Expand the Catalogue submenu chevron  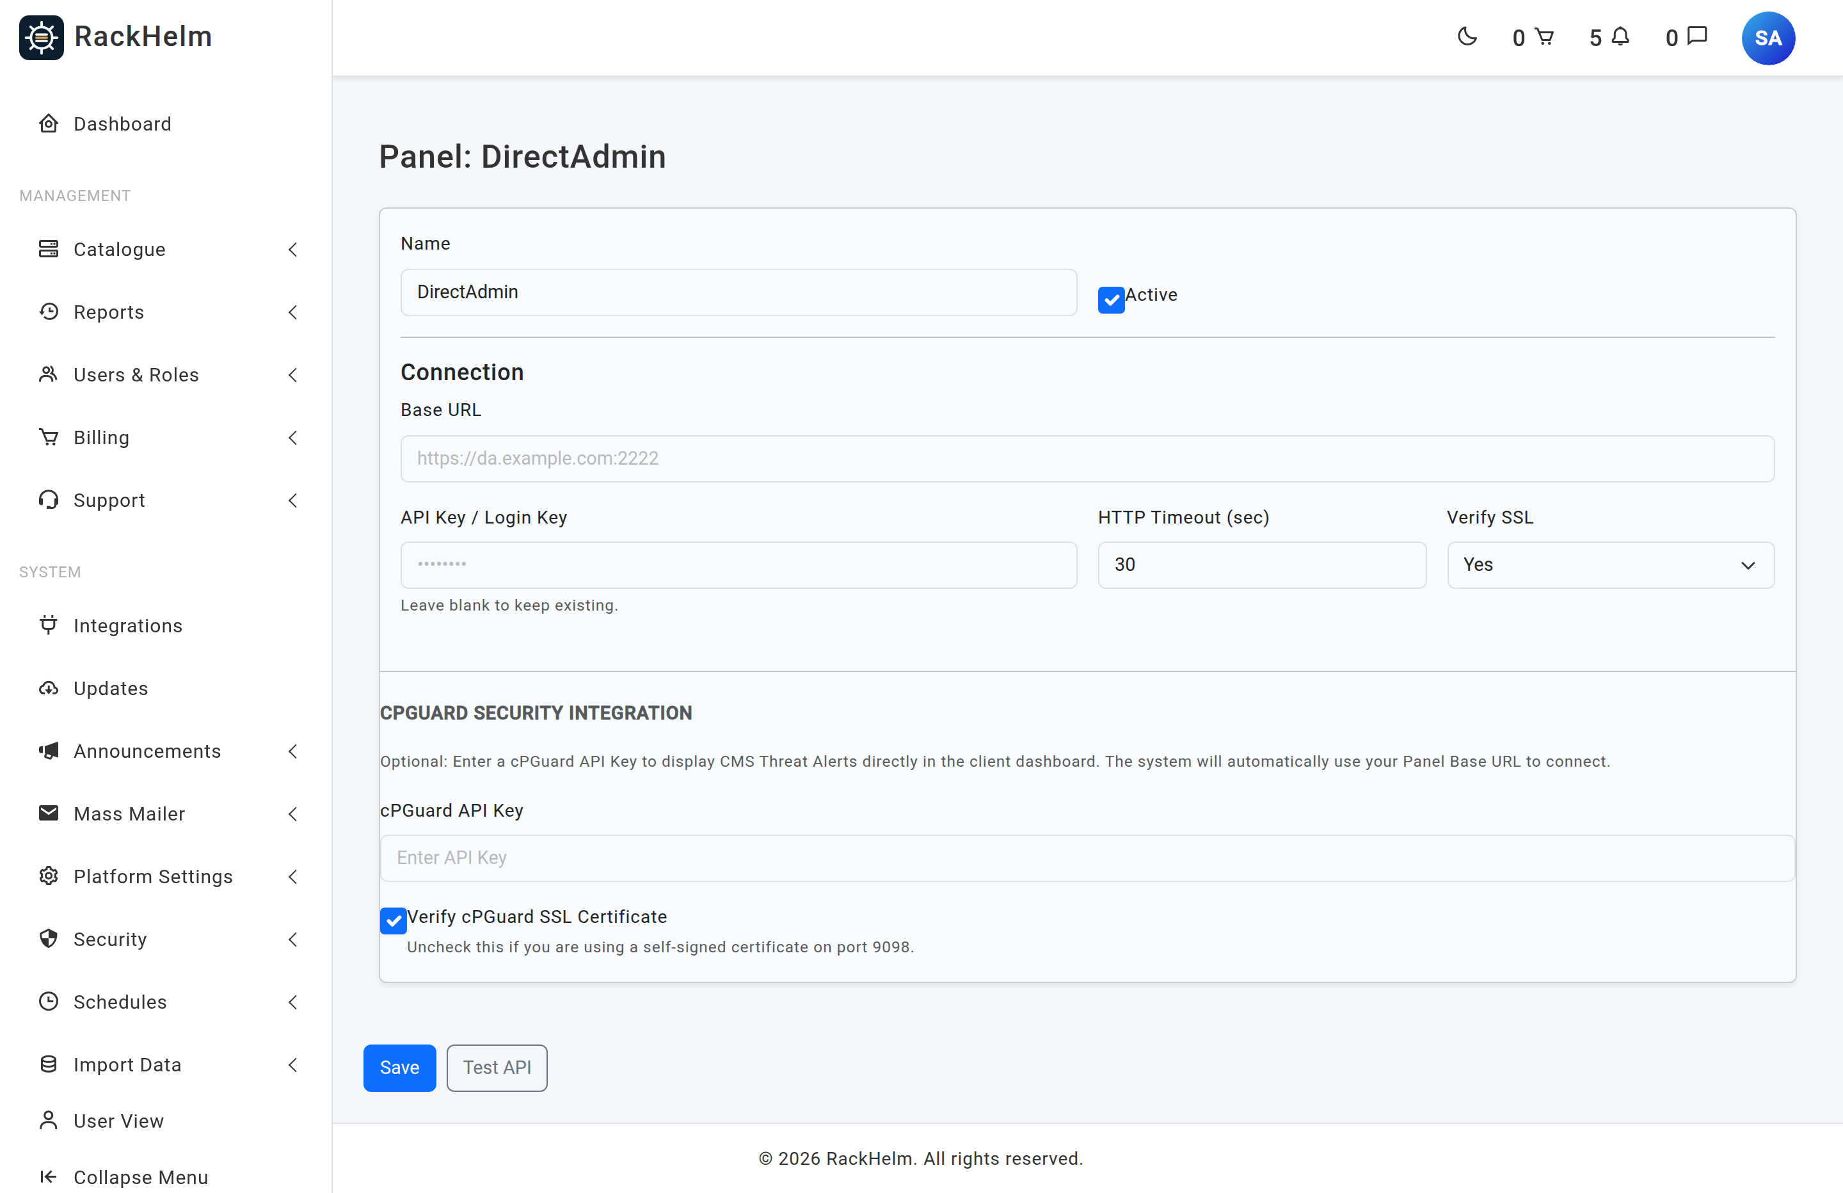(292, 250)
